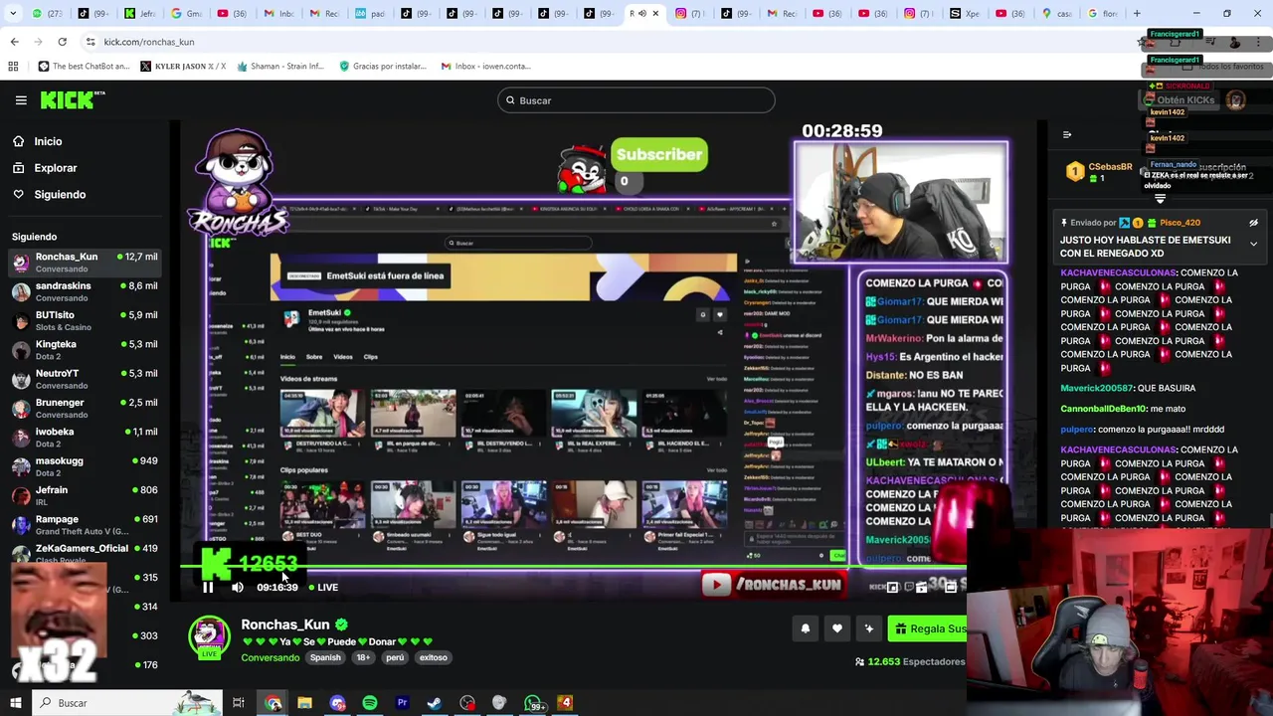The image size is (1273, 716).
Task: Open File Explorer from the taskbar
Action: tap(304, 703)
